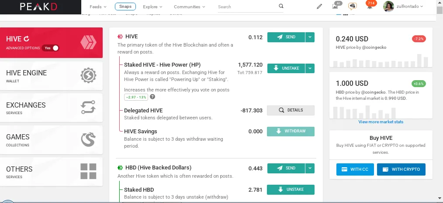Expand the HBD Send dropdown arrow
Viewport: 443px width, 203px height.
[x=310, y=168]
